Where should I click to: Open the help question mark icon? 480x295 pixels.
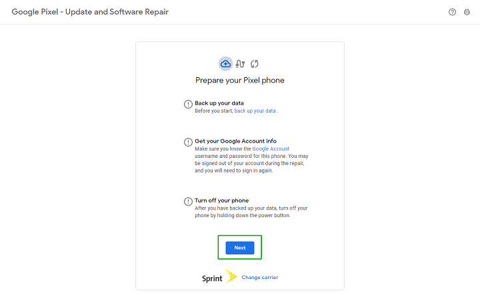pos(453,12)
